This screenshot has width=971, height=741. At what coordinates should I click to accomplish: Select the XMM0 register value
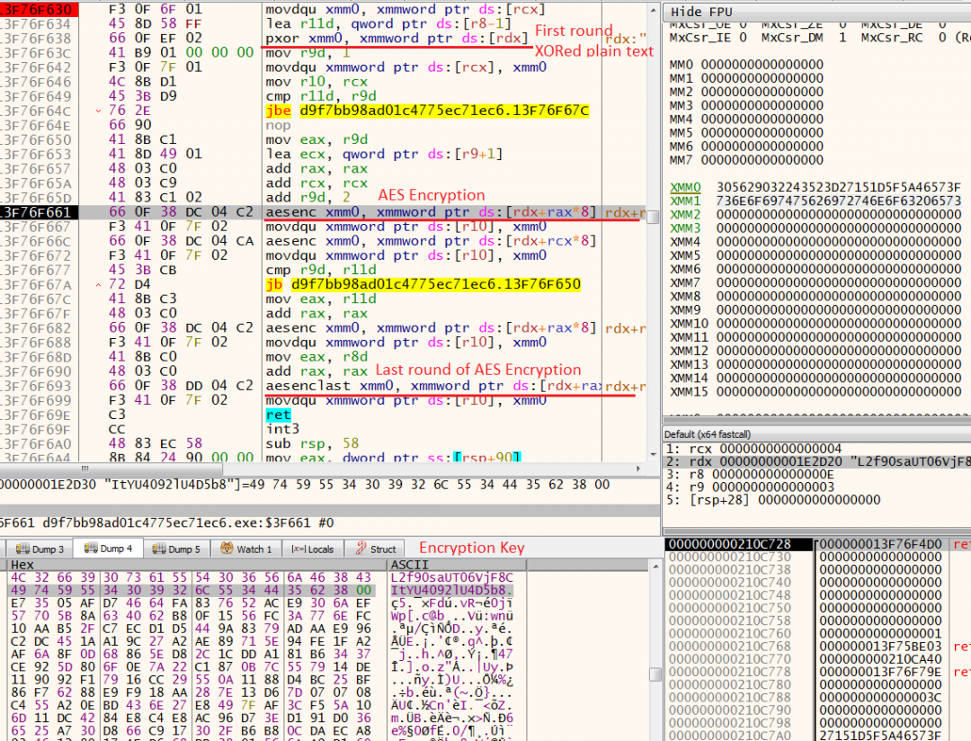[838, 187]
